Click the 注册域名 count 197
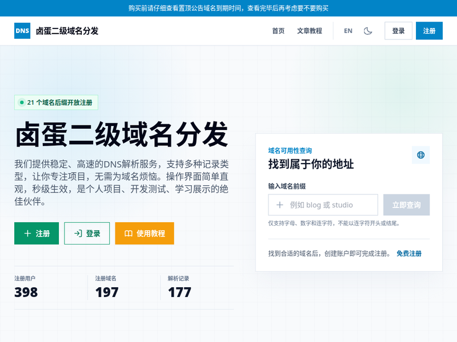 107,292
